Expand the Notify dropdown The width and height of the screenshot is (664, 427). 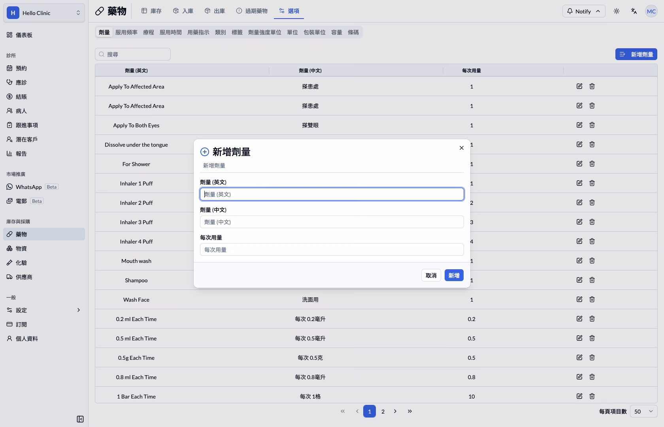click(584, 11)
